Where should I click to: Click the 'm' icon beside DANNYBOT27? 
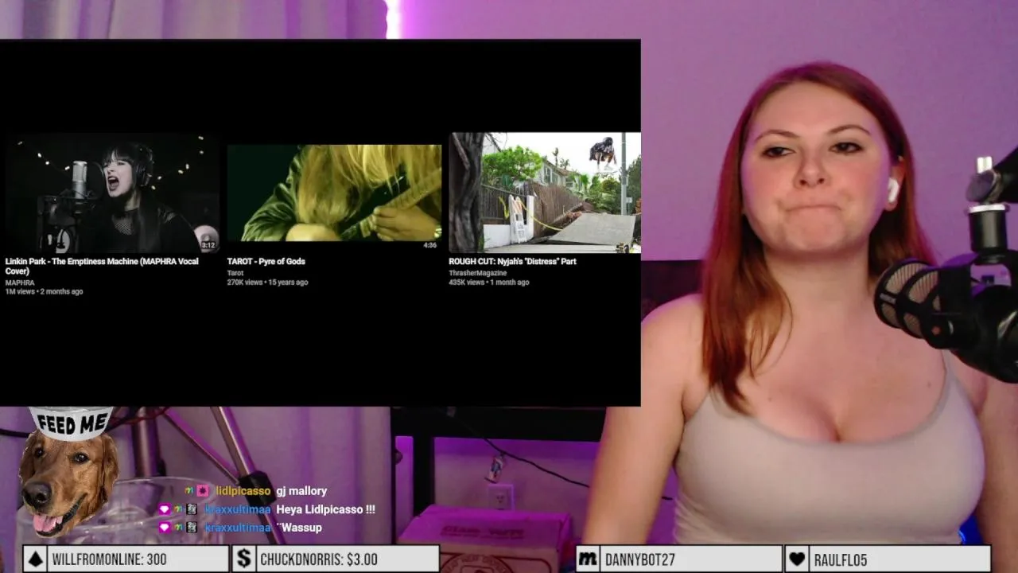point(588,559)
